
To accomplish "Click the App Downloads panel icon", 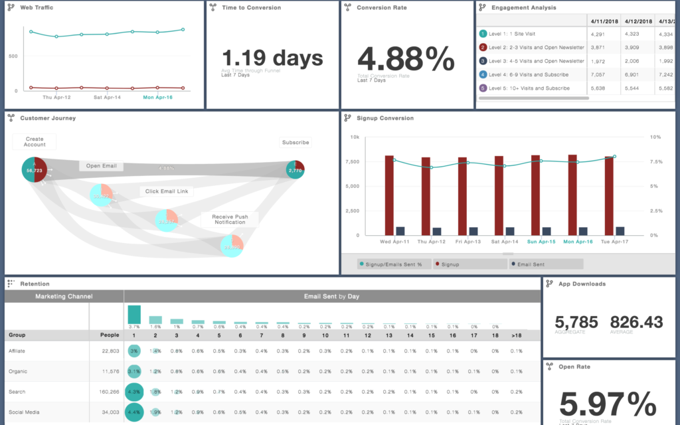I will [549, 284].
